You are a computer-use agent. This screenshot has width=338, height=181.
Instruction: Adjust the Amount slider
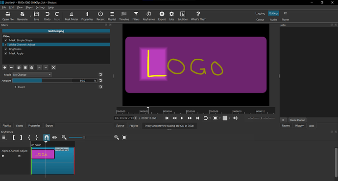42,81
